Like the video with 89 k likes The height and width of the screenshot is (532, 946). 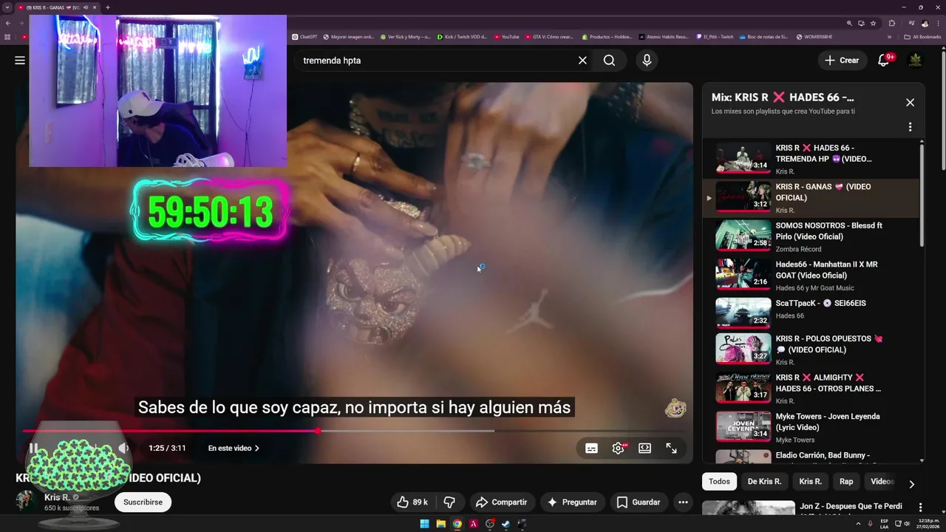(x=412, y=502)
